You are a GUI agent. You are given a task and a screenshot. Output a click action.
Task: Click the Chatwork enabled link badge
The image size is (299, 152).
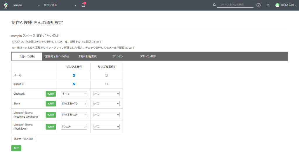pyautogui.click(x=51, y=94)
